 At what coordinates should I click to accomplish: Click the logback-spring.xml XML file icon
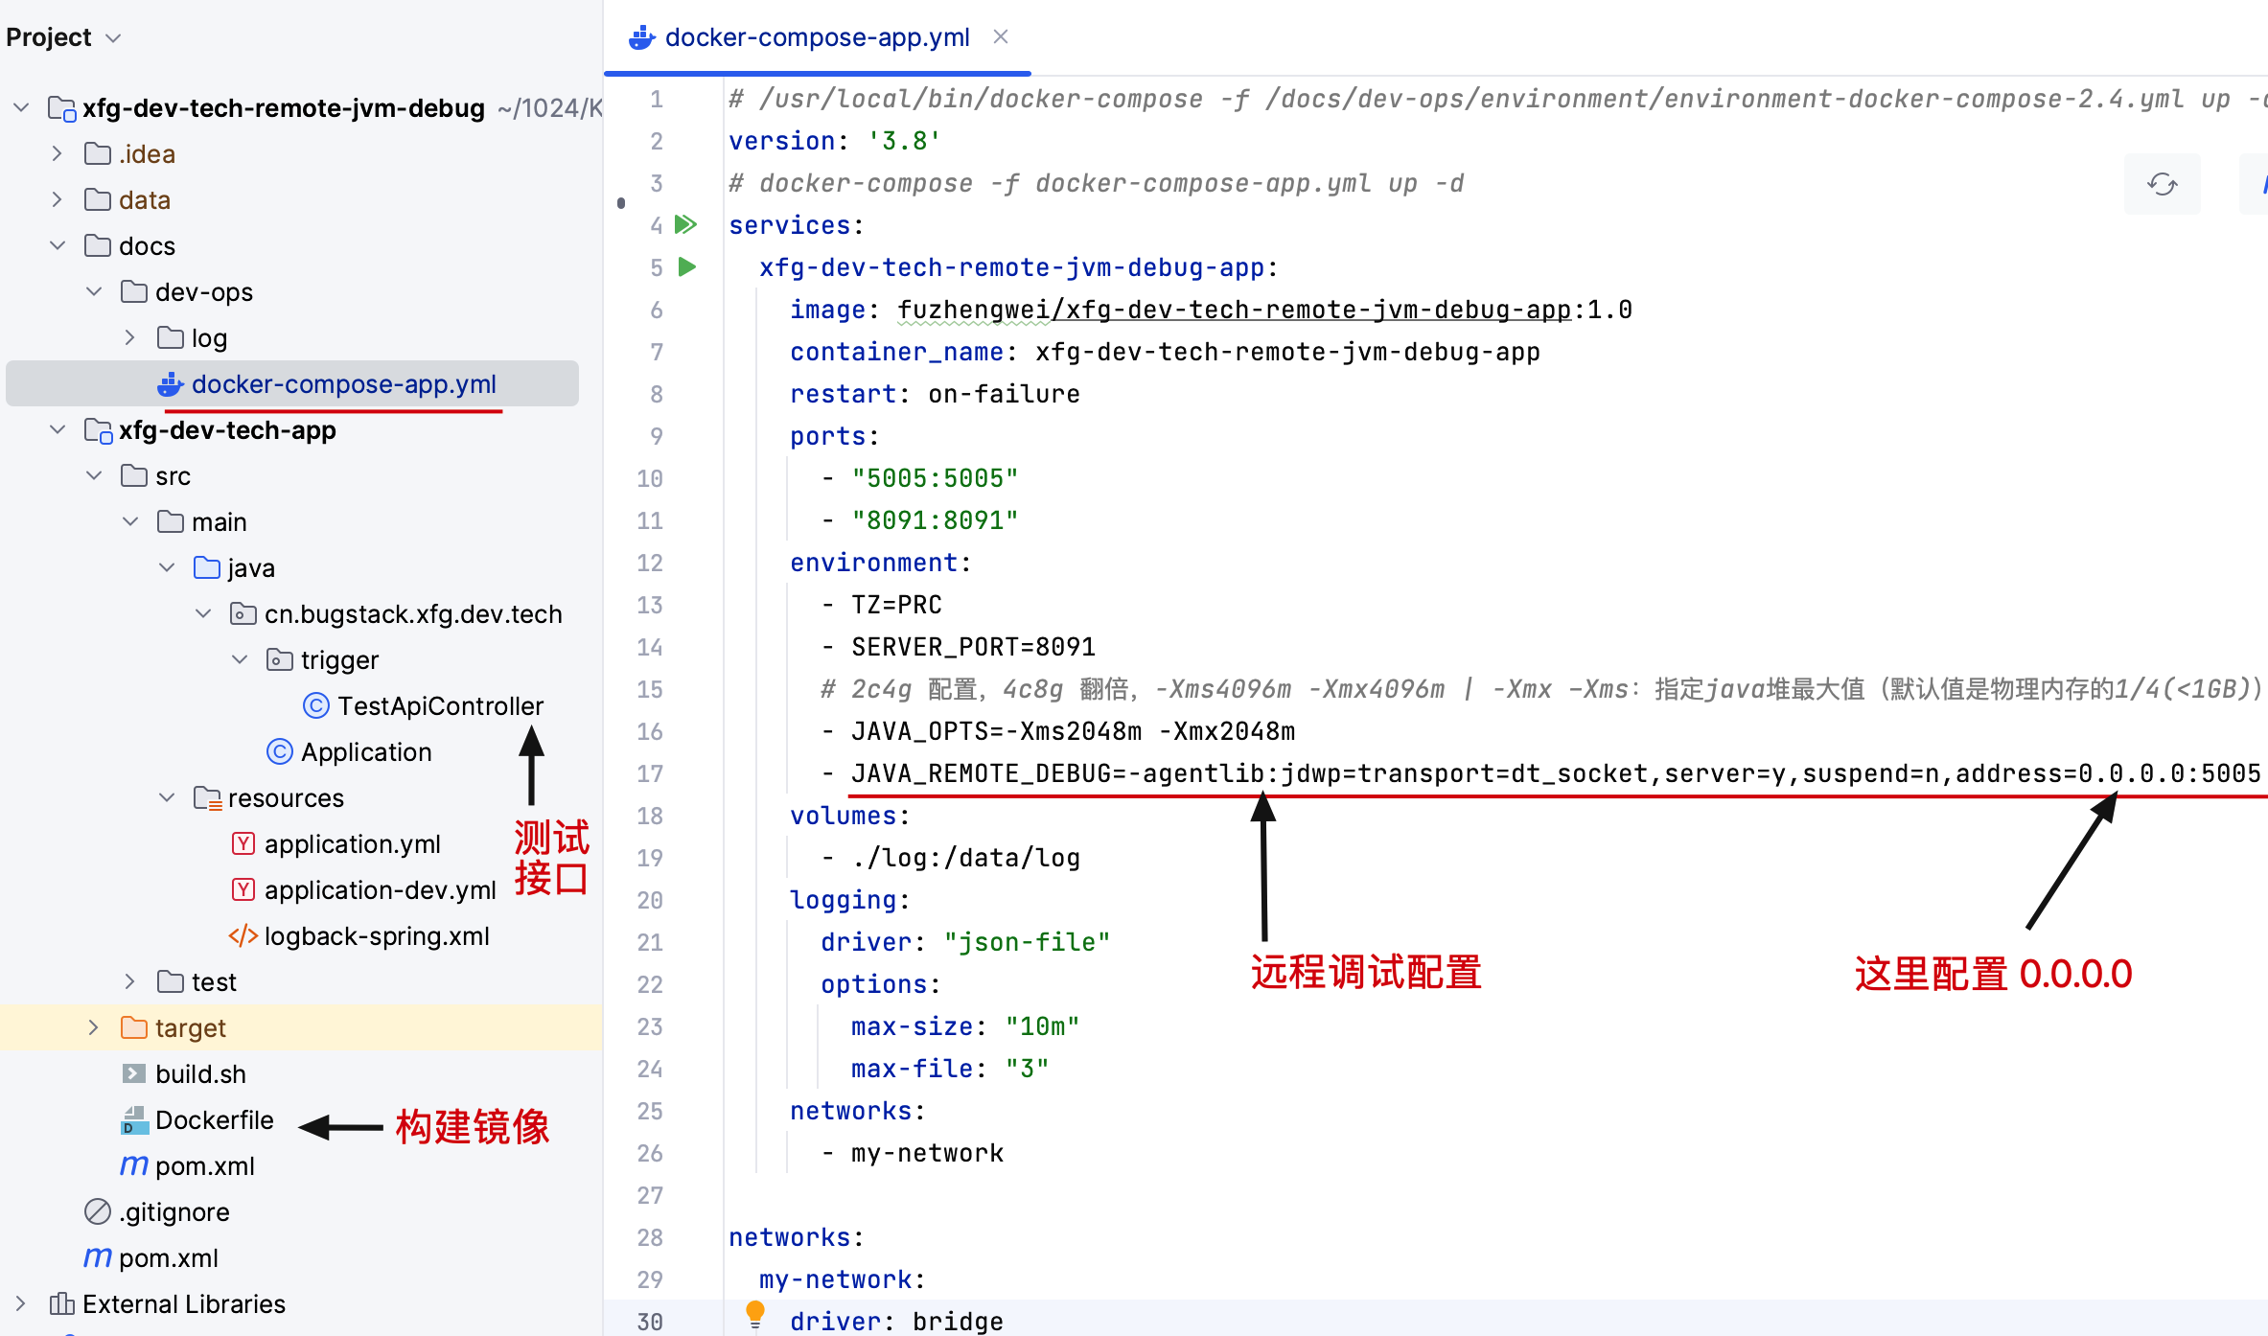(x=243, y=936)
